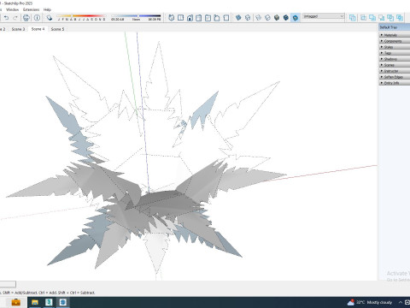Open the Extensions menu

[x=31, y=9]
